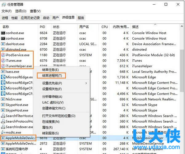The image size is (185, 154).
Task: Switch to the 服务 tab
Action: [x=81, y=18]
